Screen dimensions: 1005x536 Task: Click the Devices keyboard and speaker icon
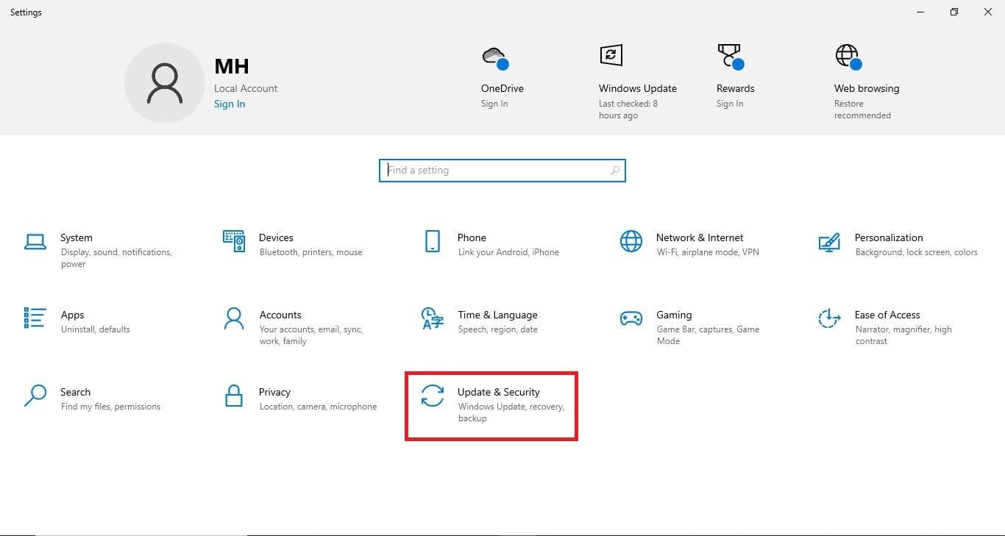234,240
